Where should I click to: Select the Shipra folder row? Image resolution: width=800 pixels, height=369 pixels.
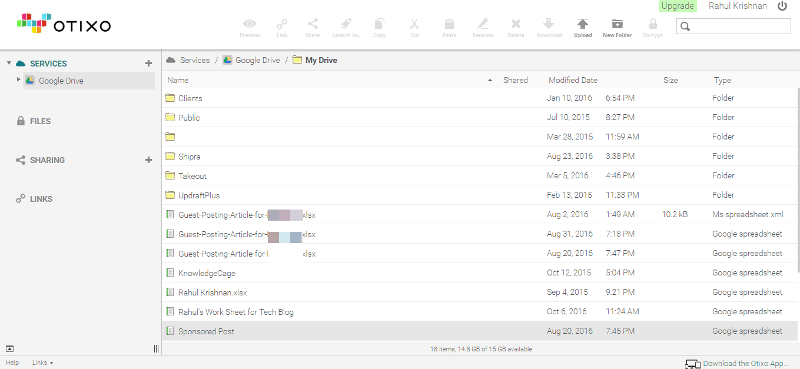(x=479, y=156)
